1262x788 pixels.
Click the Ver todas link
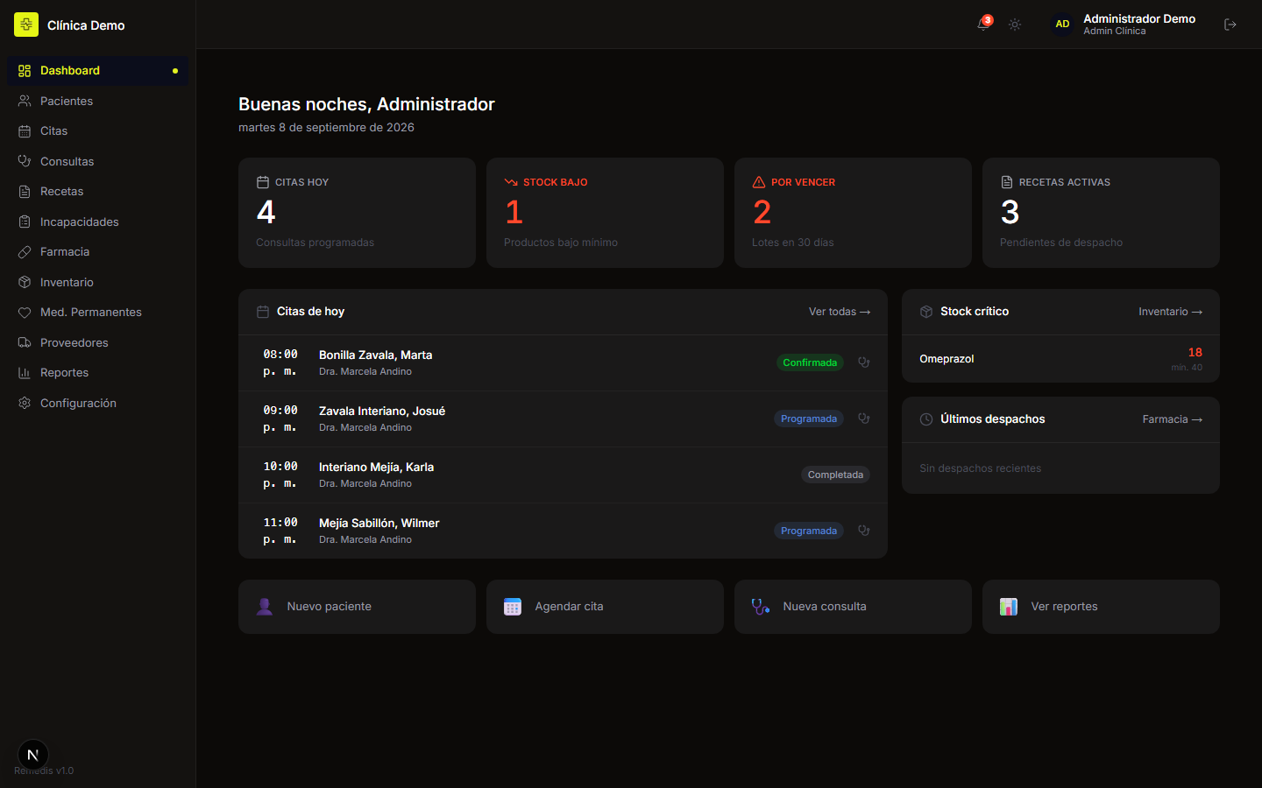839,312
